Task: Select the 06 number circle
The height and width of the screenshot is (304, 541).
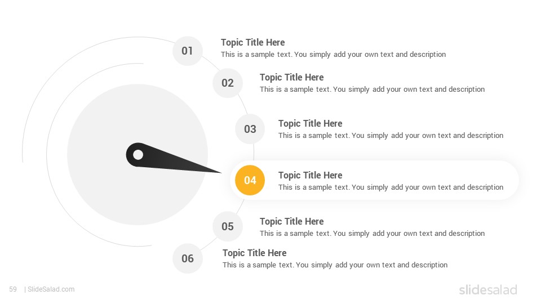Action: [x=187, y=258]
